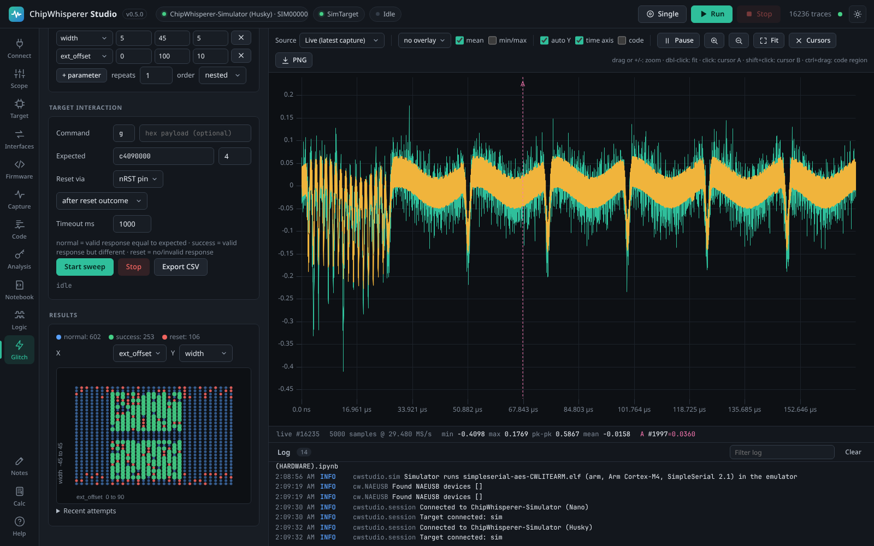Viewport: 874px width, 546px height.
Task: Enable the min/max checkbox
Action: click(492, 40)
